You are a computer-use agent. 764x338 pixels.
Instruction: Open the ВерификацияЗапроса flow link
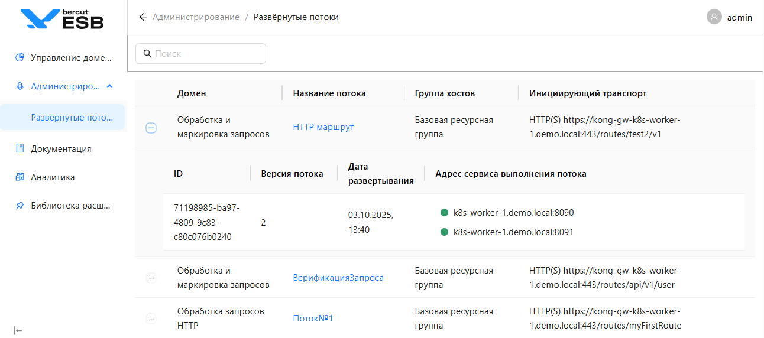pyautogui.click(x=338, y=278)
